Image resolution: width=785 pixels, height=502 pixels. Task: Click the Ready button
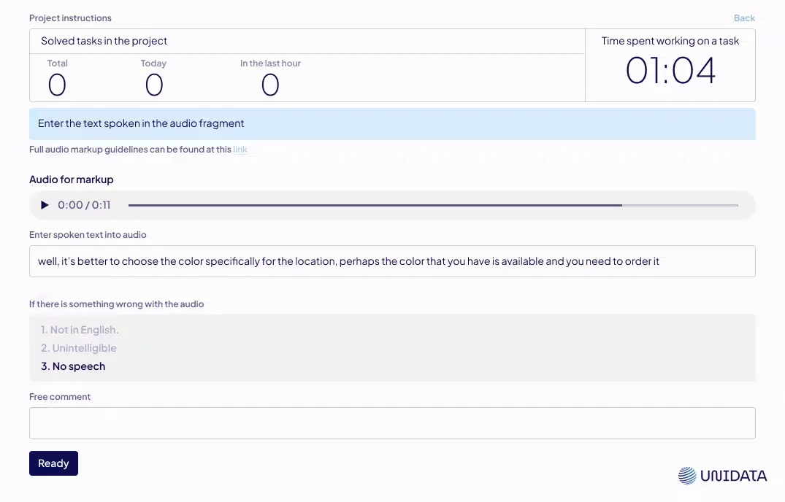pos(53,463)
